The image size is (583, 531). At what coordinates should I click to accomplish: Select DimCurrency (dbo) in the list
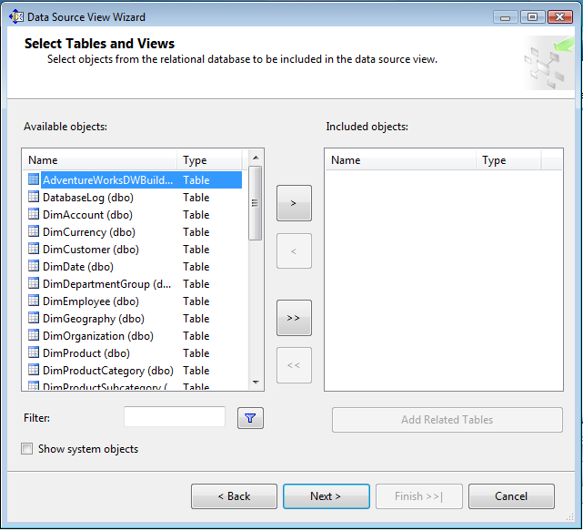click(x=135, y=232)
